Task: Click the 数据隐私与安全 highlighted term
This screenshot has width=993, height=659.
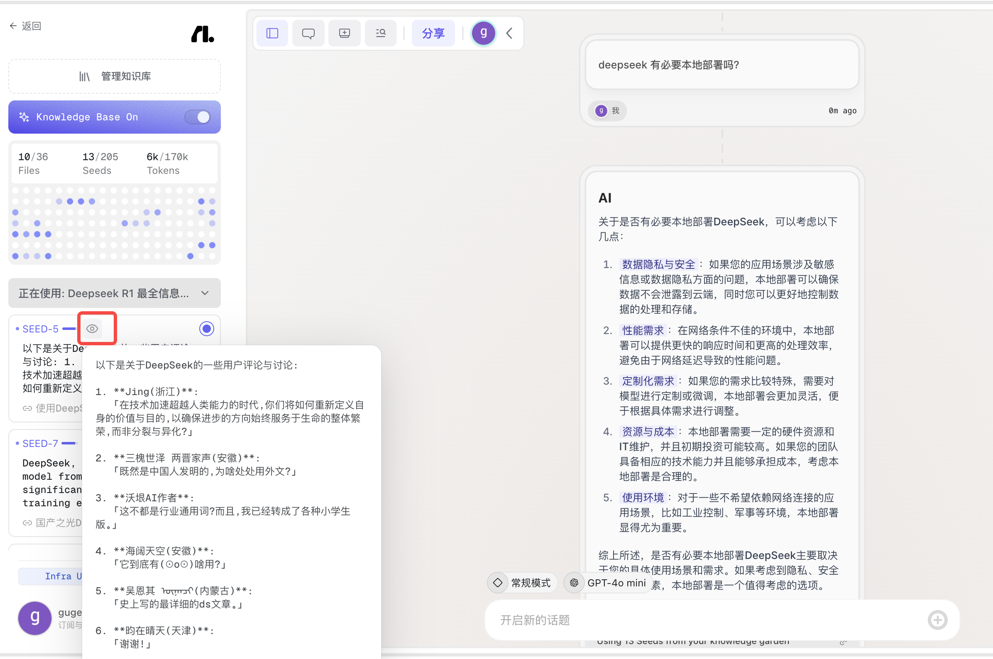Action: point(658,264)
